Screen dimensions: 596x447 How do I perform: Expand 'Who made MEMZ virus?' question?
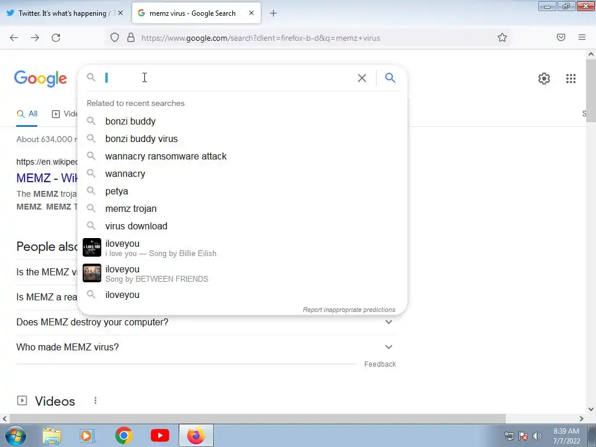tap(206, 347)
